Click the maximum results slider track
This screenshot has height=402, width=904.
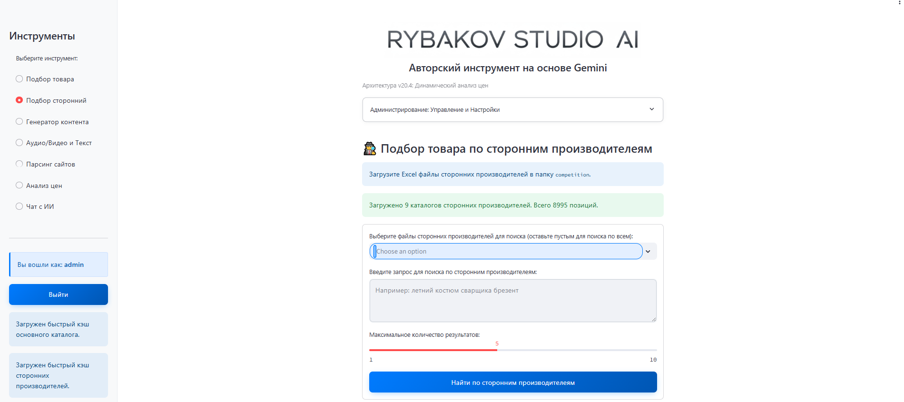[x=571, y=350]
